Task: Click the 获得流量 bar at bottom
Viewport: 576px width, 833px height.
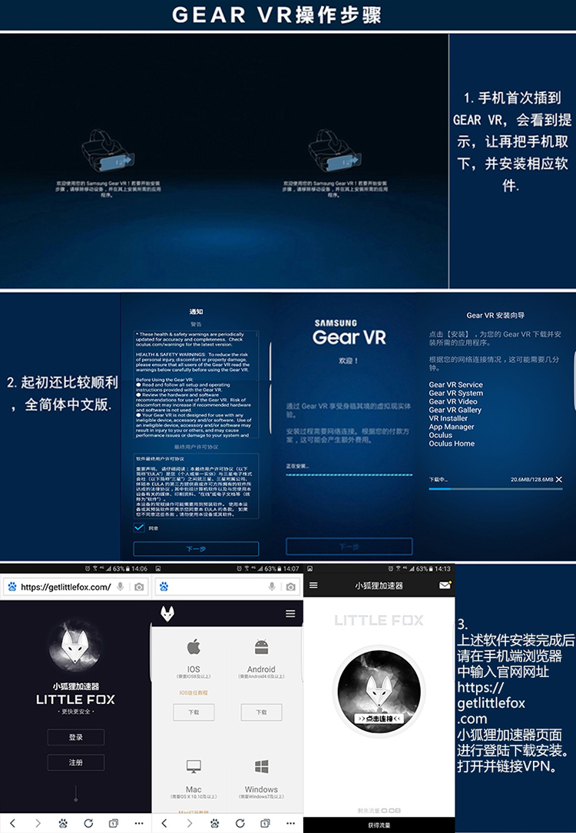Action: point(379,825)
